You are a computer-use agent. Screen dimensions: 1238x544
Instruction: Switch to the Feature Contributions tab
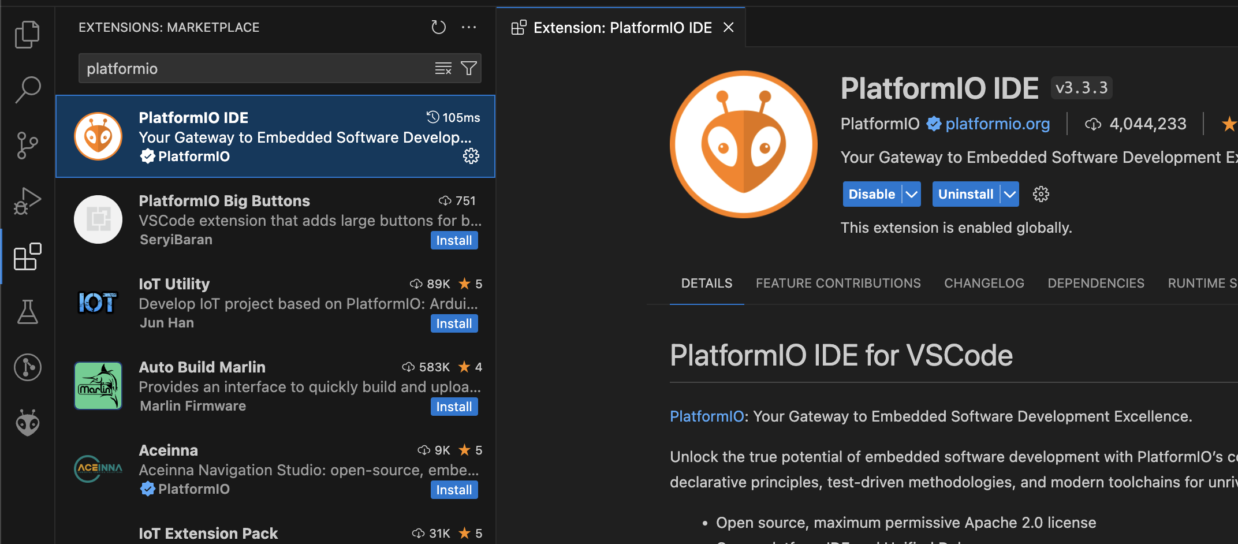838,283
